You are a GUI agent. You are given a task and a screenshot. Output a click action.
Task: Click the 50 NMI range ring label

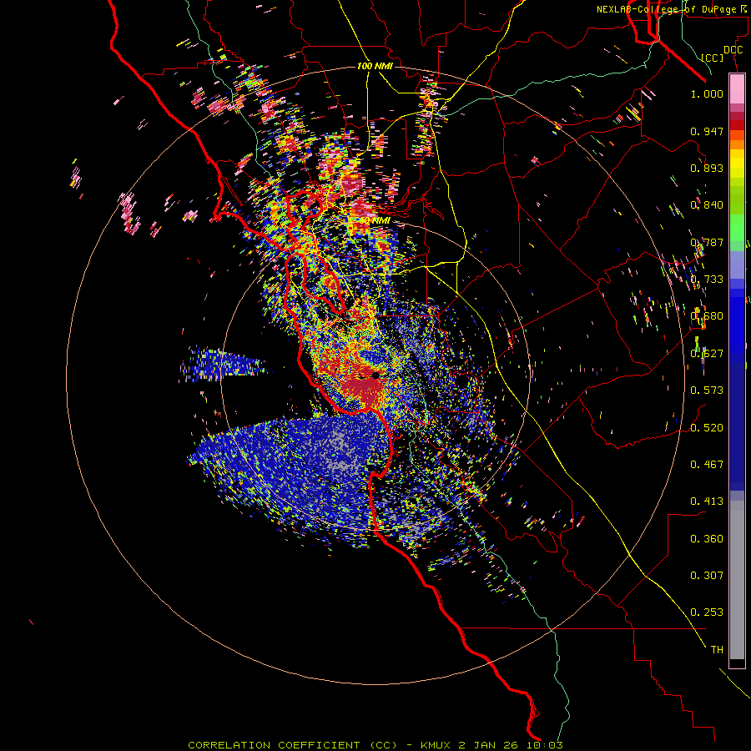coord(375,221)
